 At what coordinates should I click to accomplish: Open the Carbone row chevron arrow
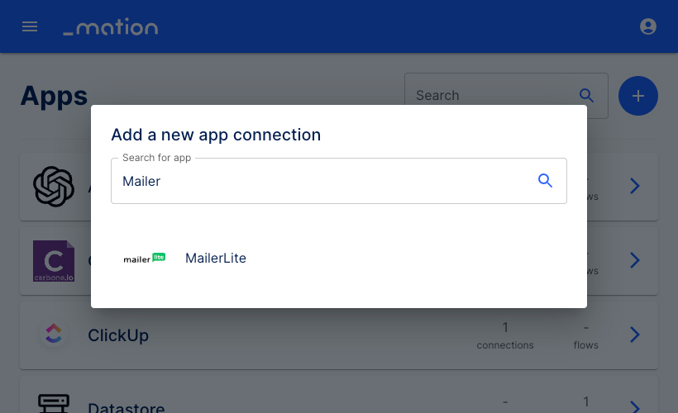pos(634,260)
